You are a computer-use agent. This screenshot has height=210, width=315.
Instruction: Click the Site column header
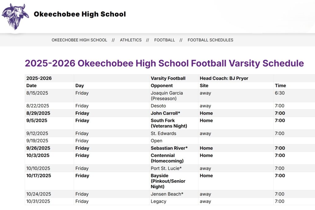(x=204, y=86)
